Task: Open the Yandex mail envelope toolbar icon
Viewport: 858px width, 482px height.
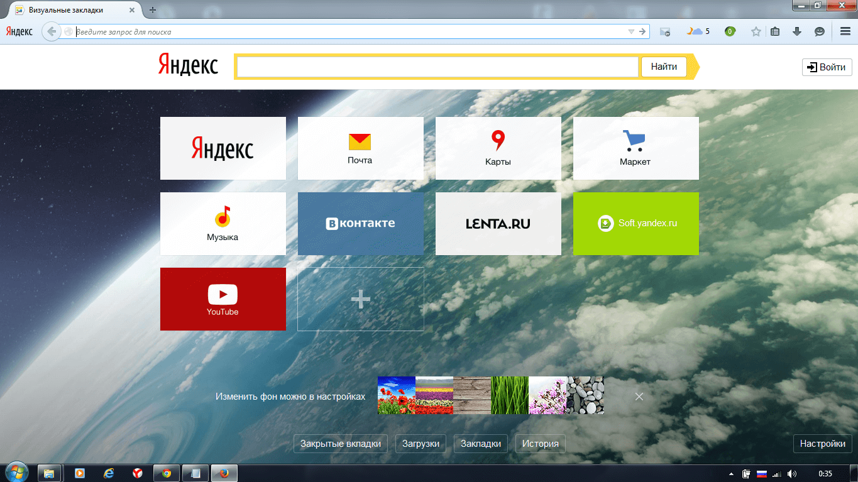Action: [665, 31]
